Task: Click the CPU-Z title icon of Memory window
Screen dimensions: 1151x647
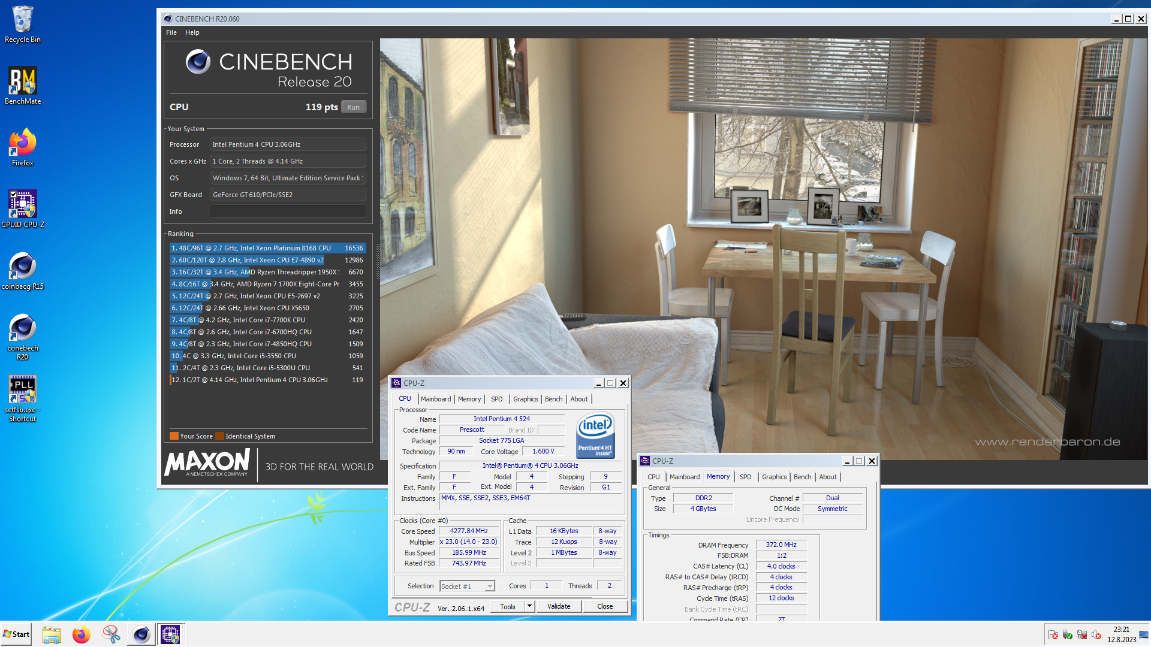Action: [645, 461]
